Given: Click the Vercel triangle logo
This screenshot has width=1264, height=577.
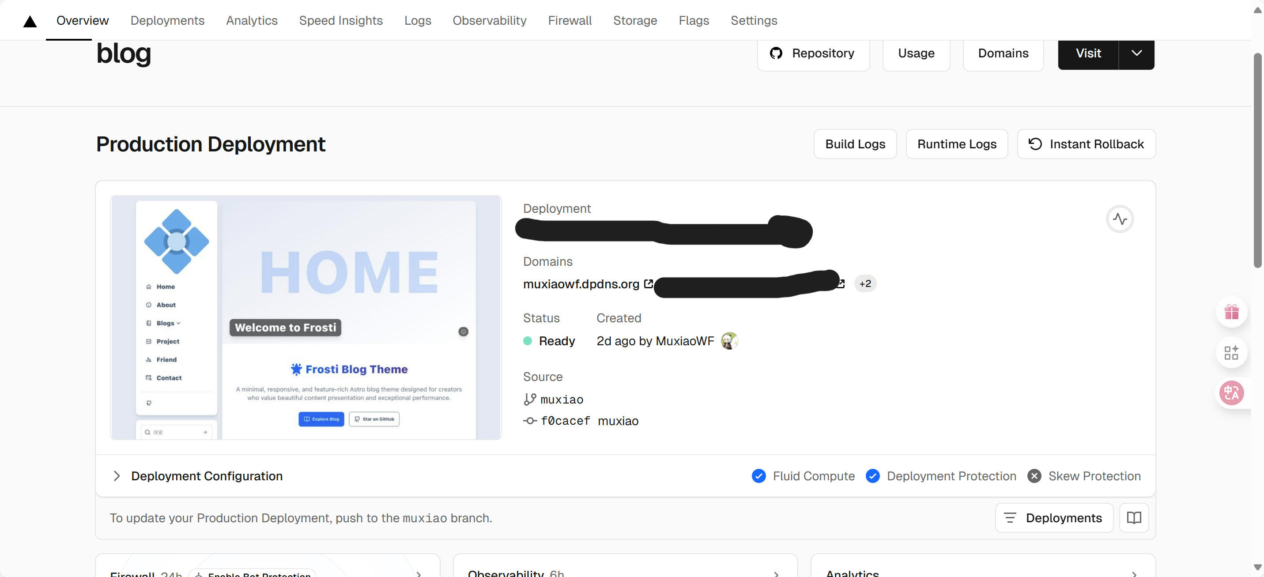Looking at the screenshot, I should (x=30, y=21).
